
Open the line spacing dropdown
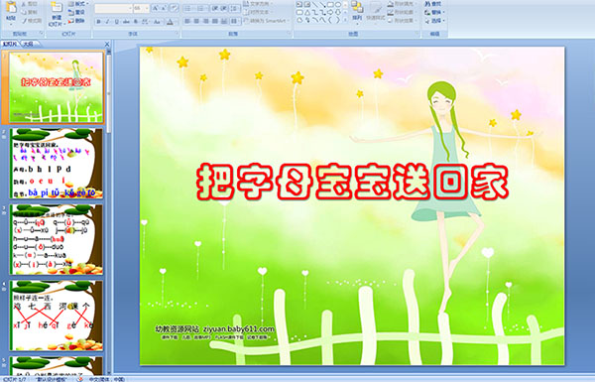click(x=235, y=8)
